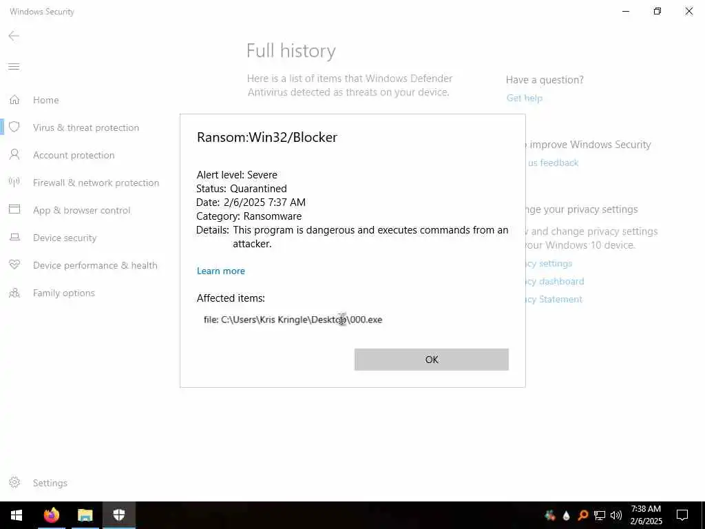Click the orange magnifier tray icon
The image size is (705, 529).
click(x=582, y=515)
